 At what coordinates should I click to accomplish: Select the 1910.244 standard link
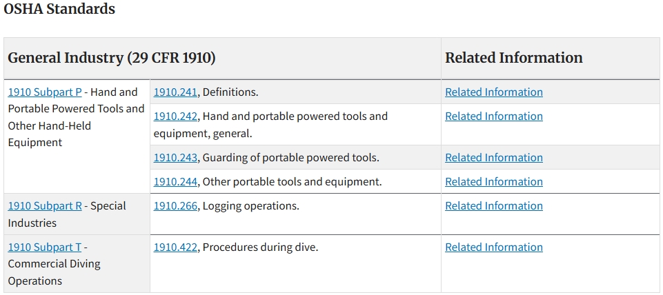click(x=175, y=182)
